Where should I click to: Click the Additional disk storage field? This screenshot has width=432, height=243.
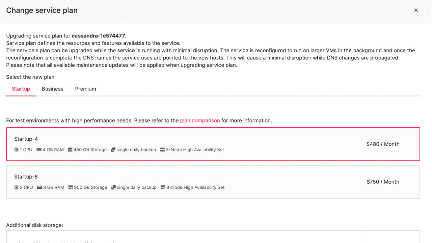pyautogui.click(x=185, y=238)
